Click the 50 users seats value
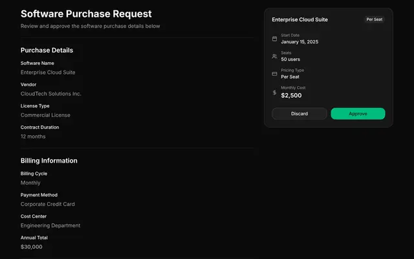Screen dimensions: 414x259 point(290,60)
